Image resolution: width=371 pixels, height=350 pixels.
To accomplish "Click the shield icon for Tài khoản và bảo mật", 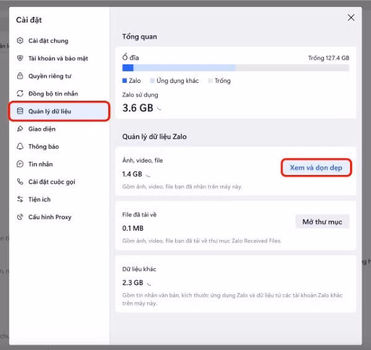I will coord(20,58).
